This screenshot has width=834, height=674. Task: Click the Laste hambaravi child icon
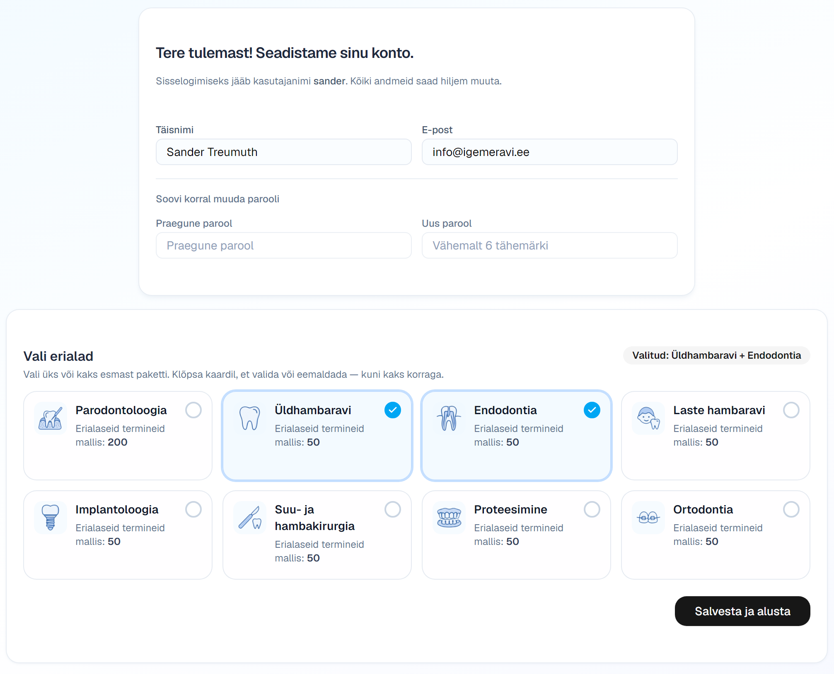point(648,418)
